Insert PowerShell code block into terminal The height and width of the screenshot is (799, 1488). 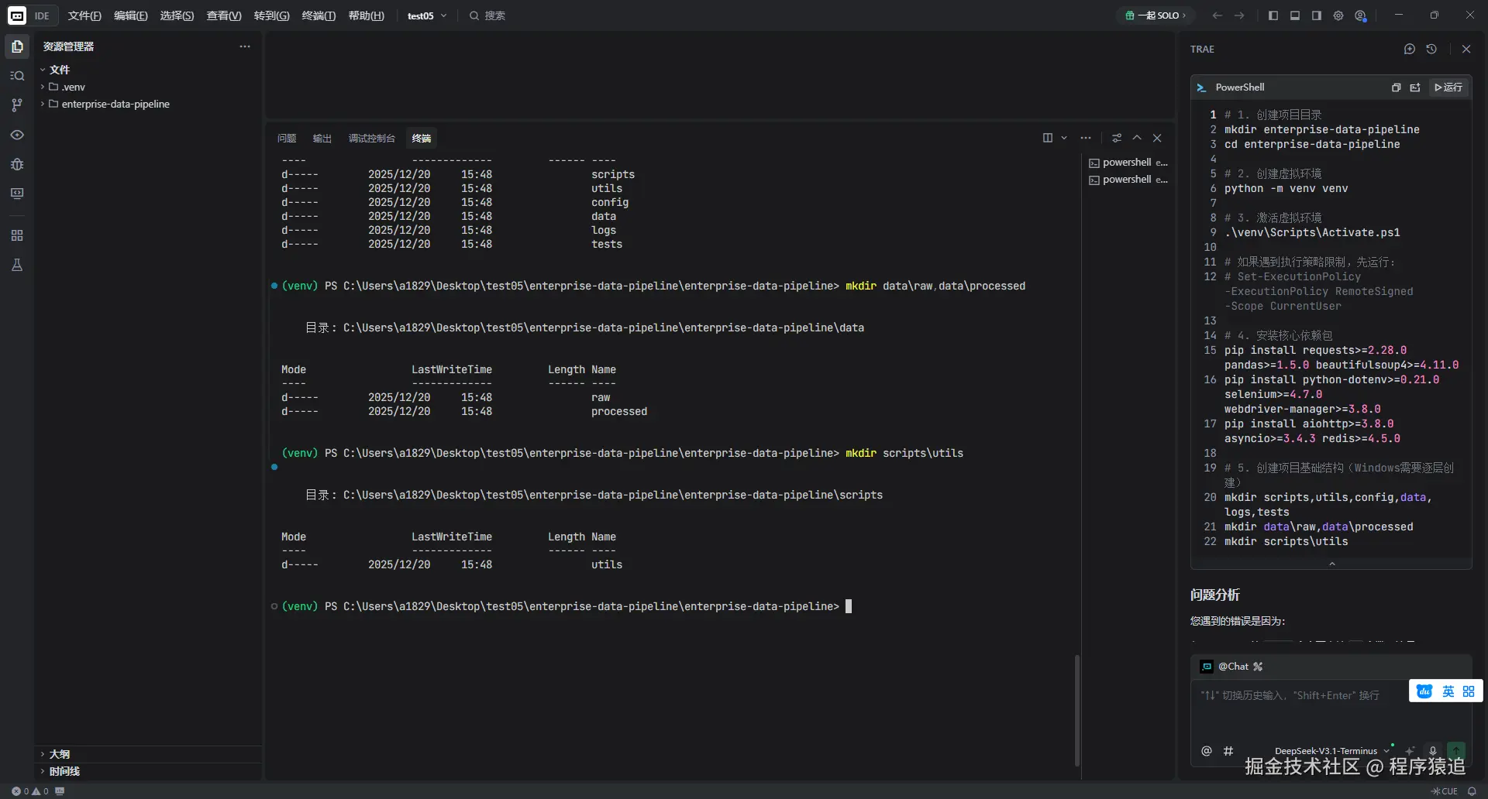point(1415,87)
